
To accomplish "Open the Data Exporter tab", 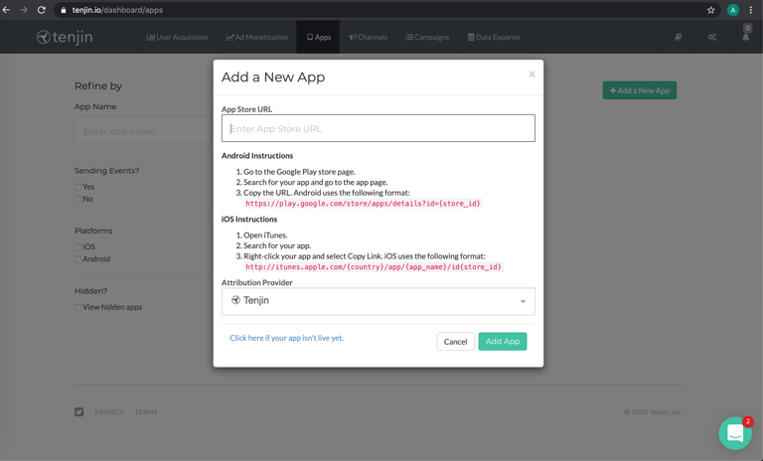I will pos(494,37).
